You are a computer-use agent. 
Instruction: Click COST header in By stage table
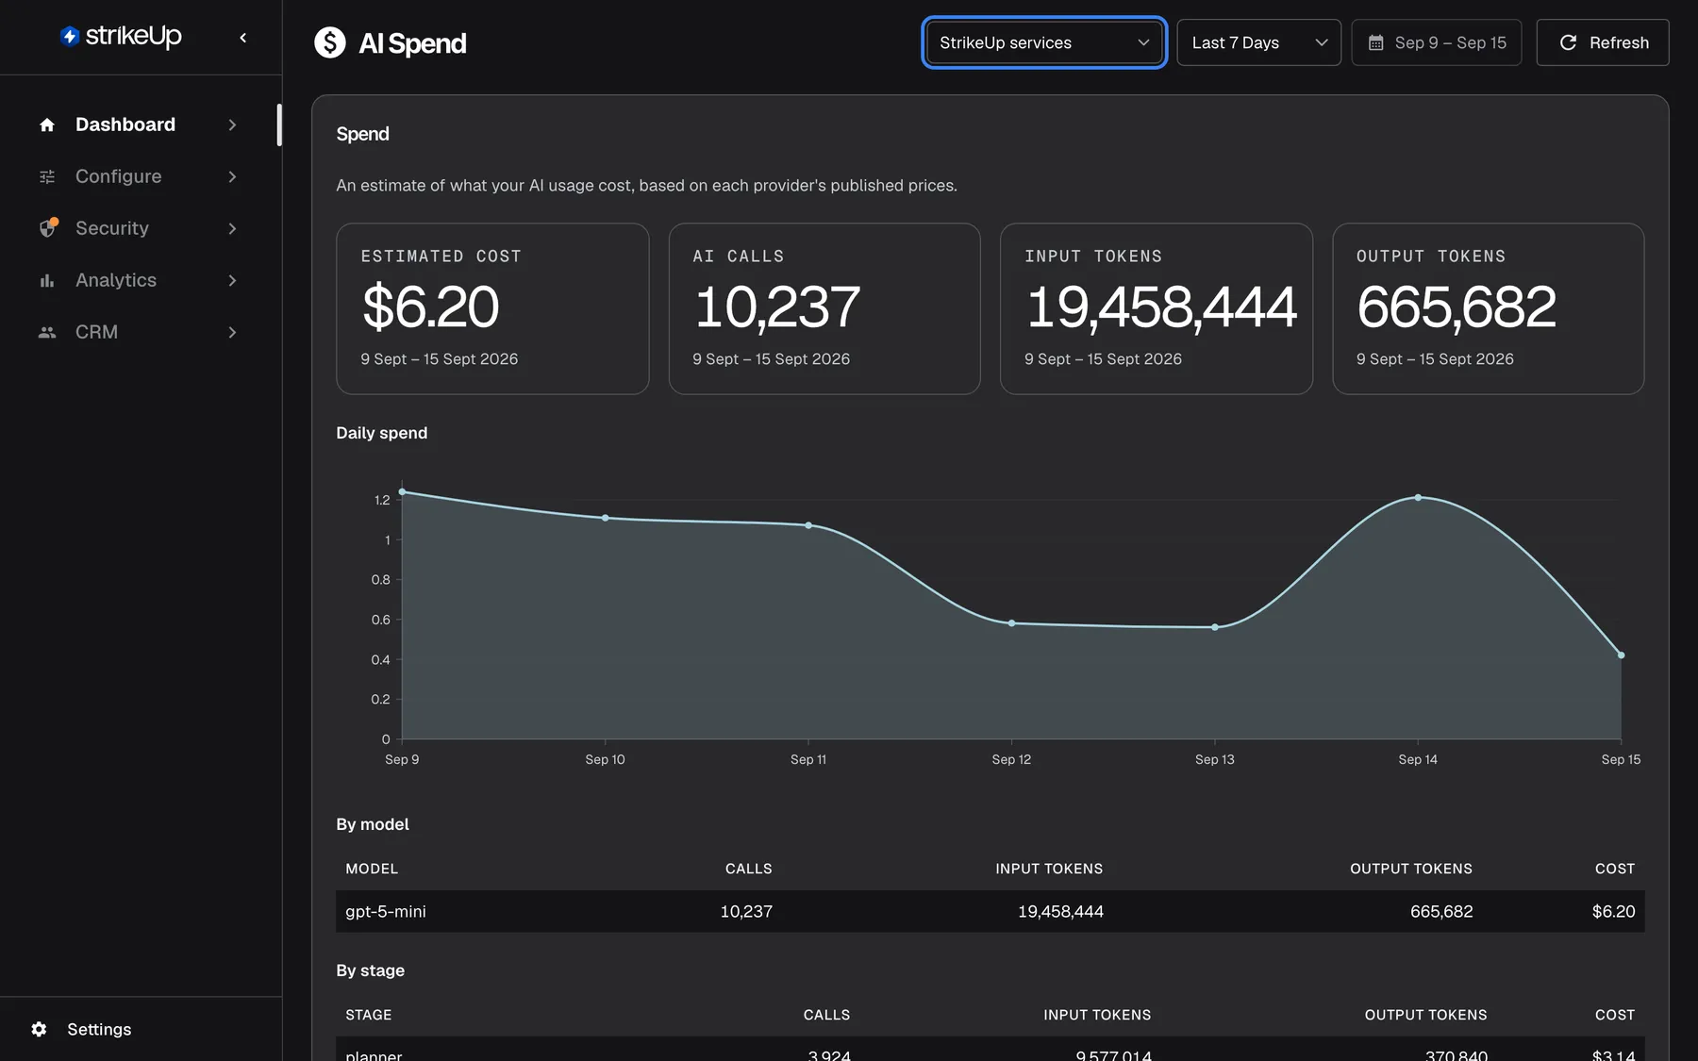point(1615,1015)
